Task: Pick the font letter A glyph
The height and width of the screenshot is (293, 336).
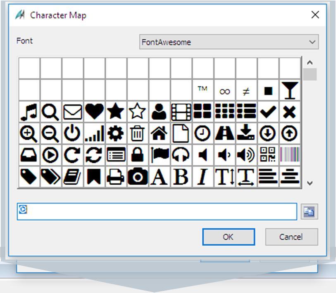Action: pos(159,177)
